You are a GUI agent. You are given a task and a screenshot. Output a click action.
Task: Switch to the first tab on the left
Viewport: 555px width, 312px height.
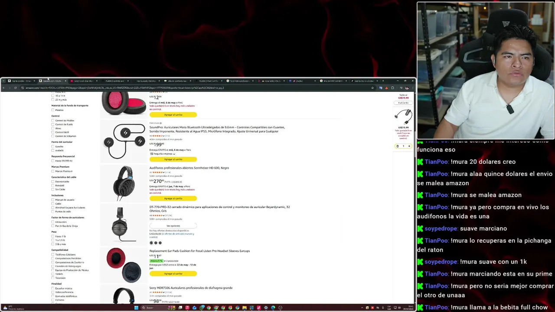21,81
